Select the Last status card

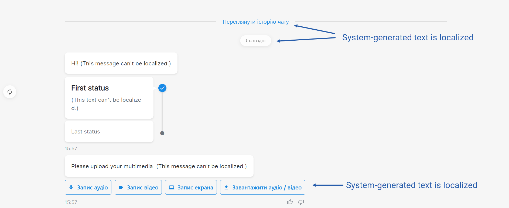click(109, 131)
